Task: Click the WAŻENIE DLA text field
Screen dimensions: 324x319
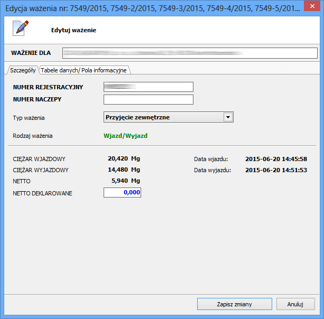Action: (x=189, y=53)
